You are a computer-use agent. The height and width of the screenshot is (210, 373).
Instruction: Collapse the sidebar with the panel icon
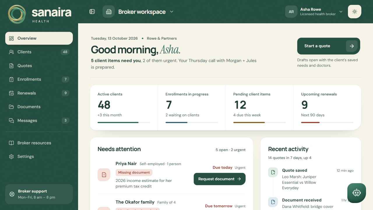coord(92,12)
